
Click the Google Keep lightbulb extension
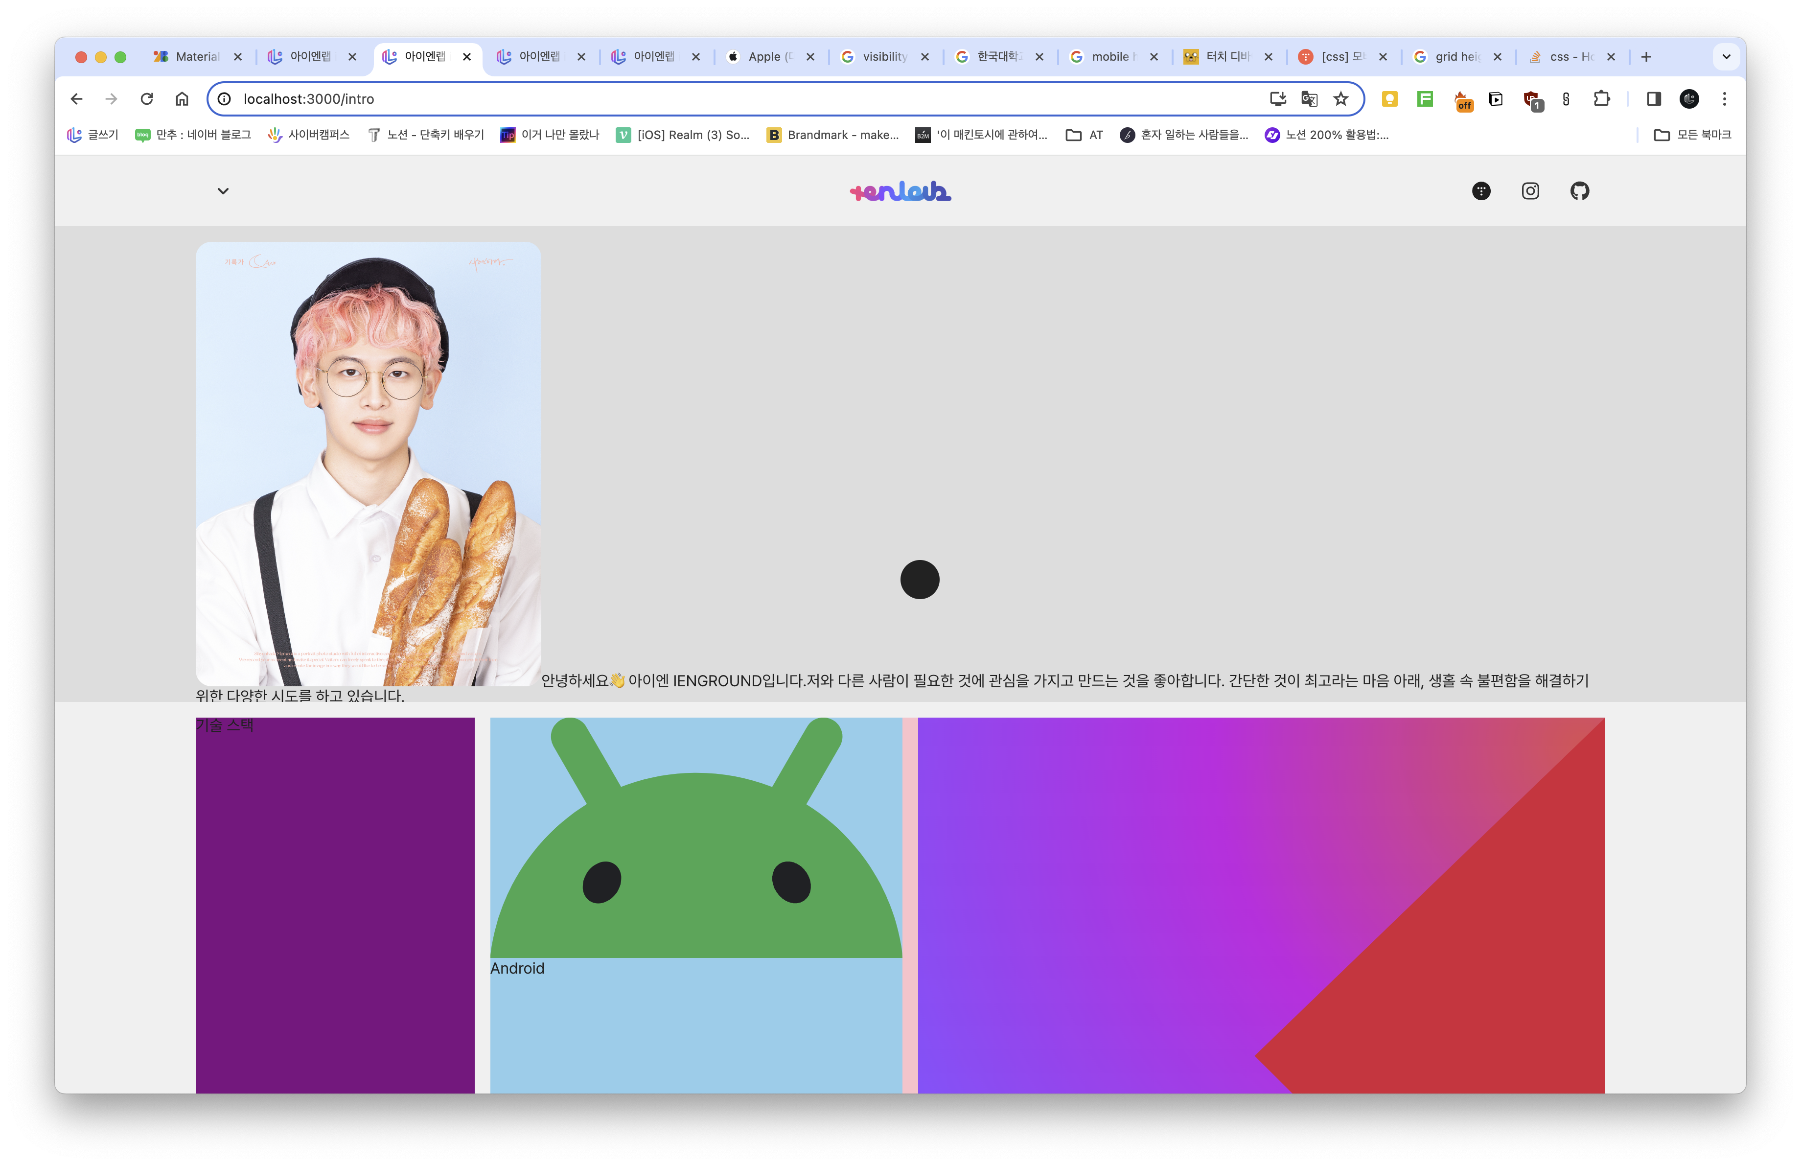pyautogui.click(x=1389, y=99)
